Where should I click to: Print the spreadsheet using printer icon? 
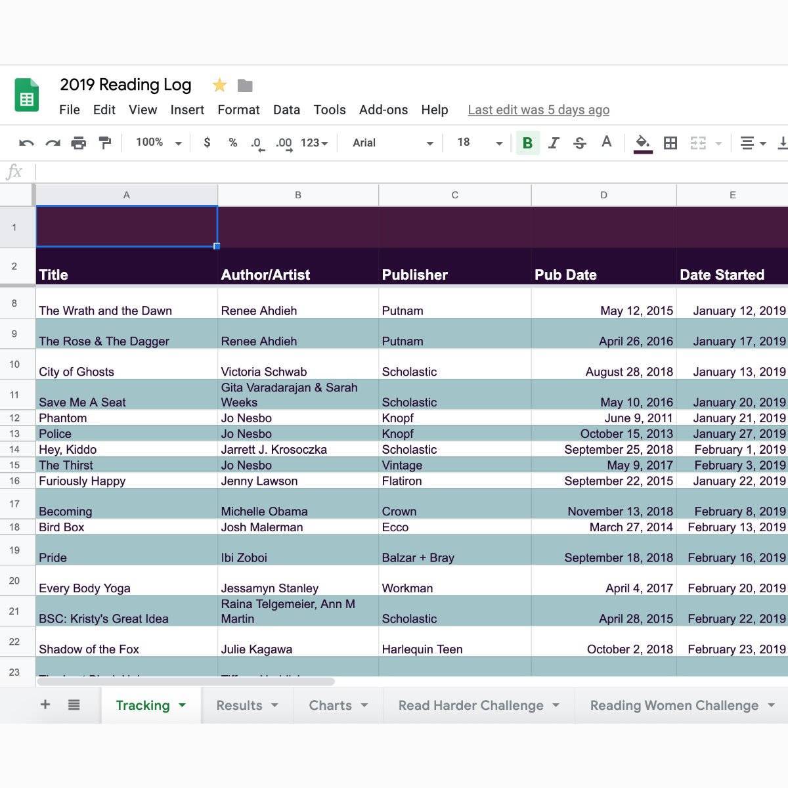point(78,143)
